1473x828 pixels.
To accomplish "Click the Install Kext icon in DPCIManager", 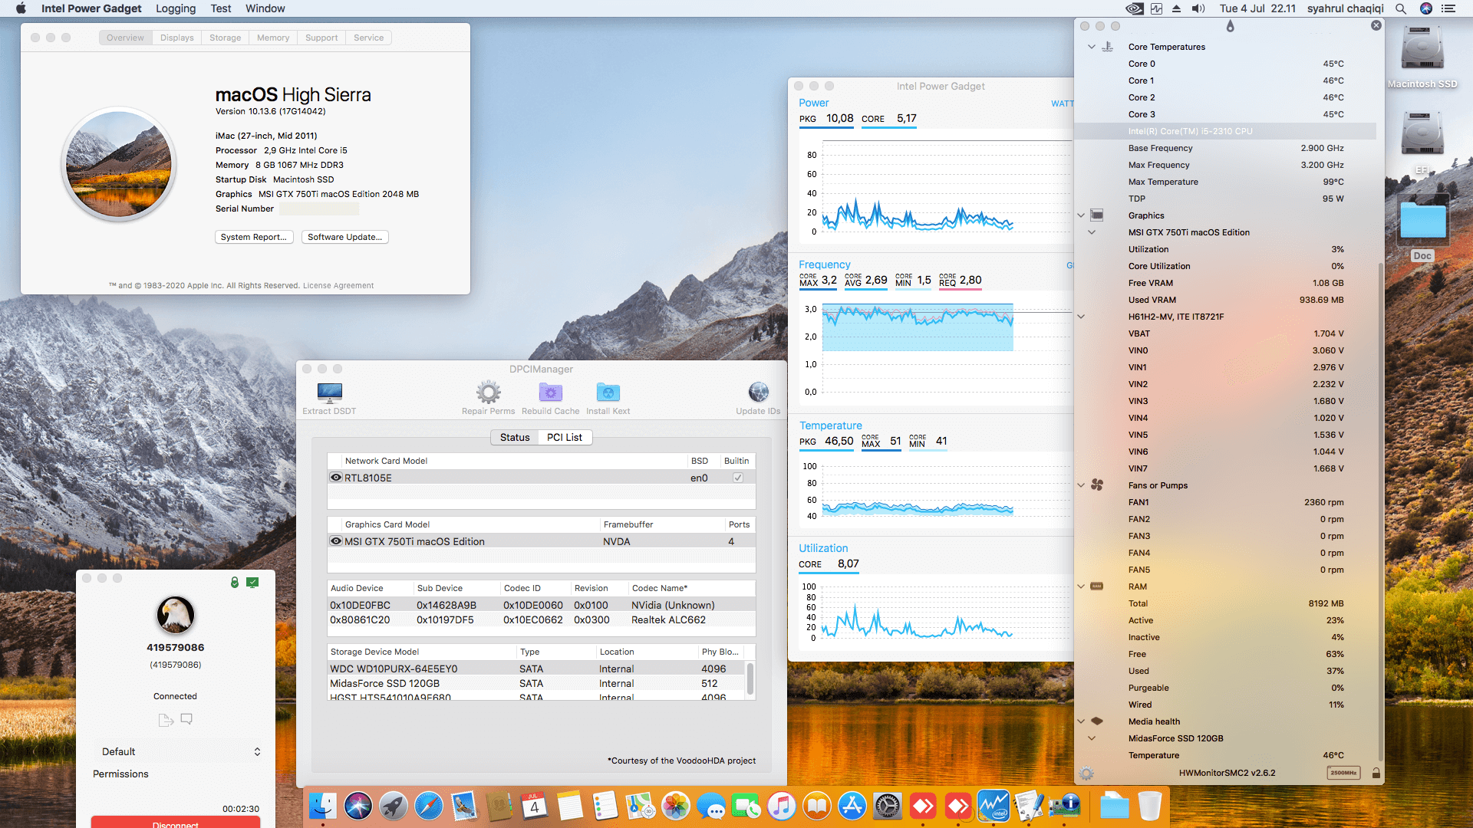I will (608, 393).
